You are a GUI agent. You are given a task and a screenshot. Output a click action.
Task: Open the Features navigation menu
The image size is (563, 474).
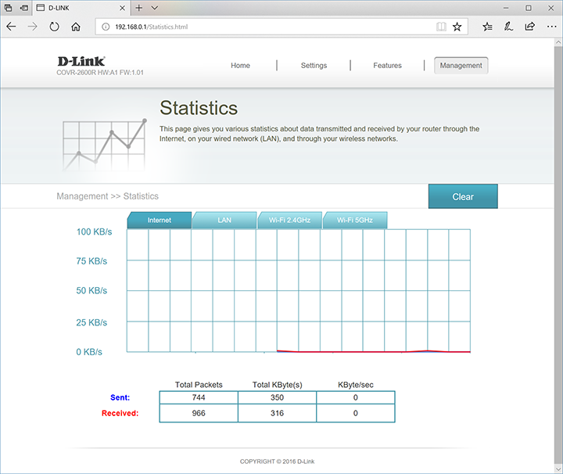(x=387, y=66)
